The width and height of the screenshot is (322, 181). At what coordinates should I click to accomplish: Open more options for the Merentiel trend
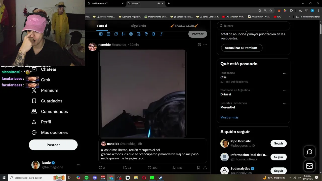285,104
